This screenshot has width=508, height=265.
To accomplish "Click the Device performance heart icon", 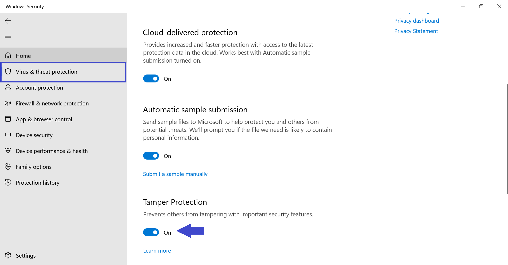I will [8, 151].
